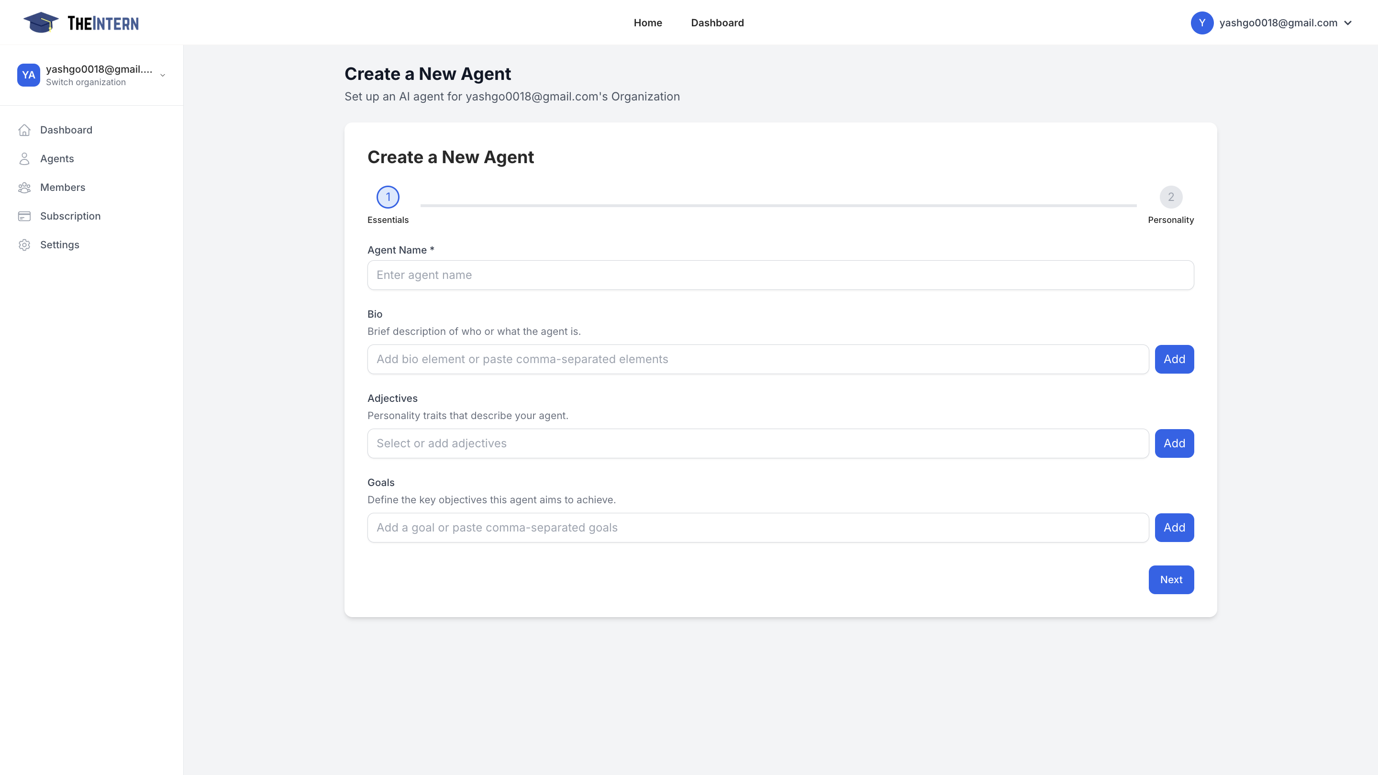Click inside the Enter agent name field
Image resolution: width=1378 pixels, height=775 pixels.
click(x=780, y=275)
